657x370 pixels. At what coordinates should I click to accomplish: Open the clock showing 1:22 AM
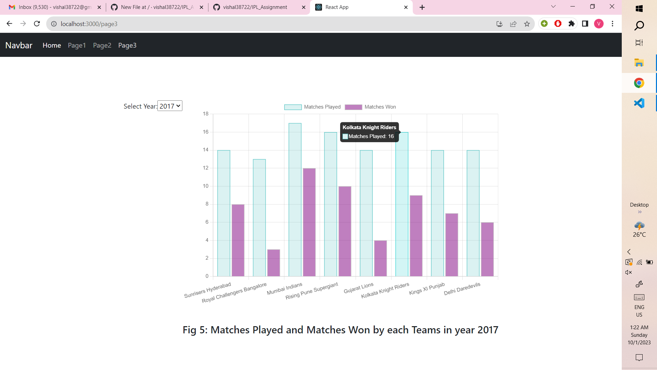tap(639, 335)
